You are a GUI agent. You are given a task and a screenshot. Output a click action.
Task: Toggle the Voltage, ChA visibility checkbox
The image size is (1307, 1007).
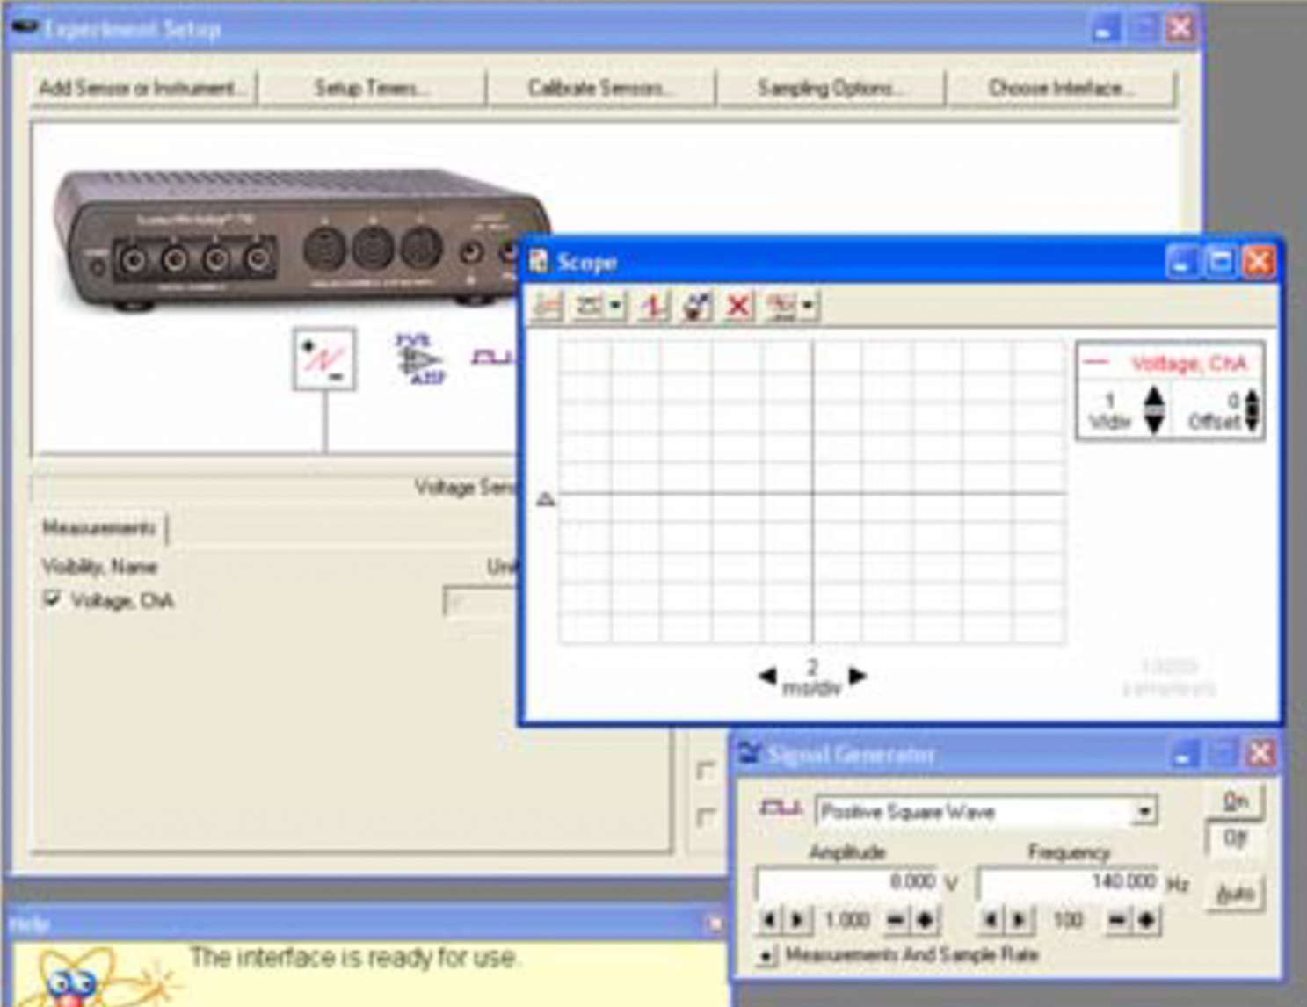(x=52, y=599)
